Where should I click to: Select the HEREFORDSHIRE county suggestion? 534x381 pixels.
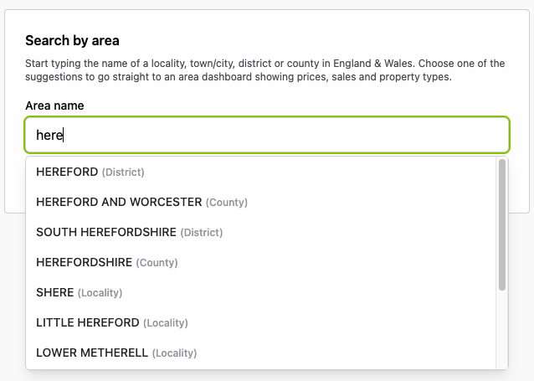coord(85,262)
